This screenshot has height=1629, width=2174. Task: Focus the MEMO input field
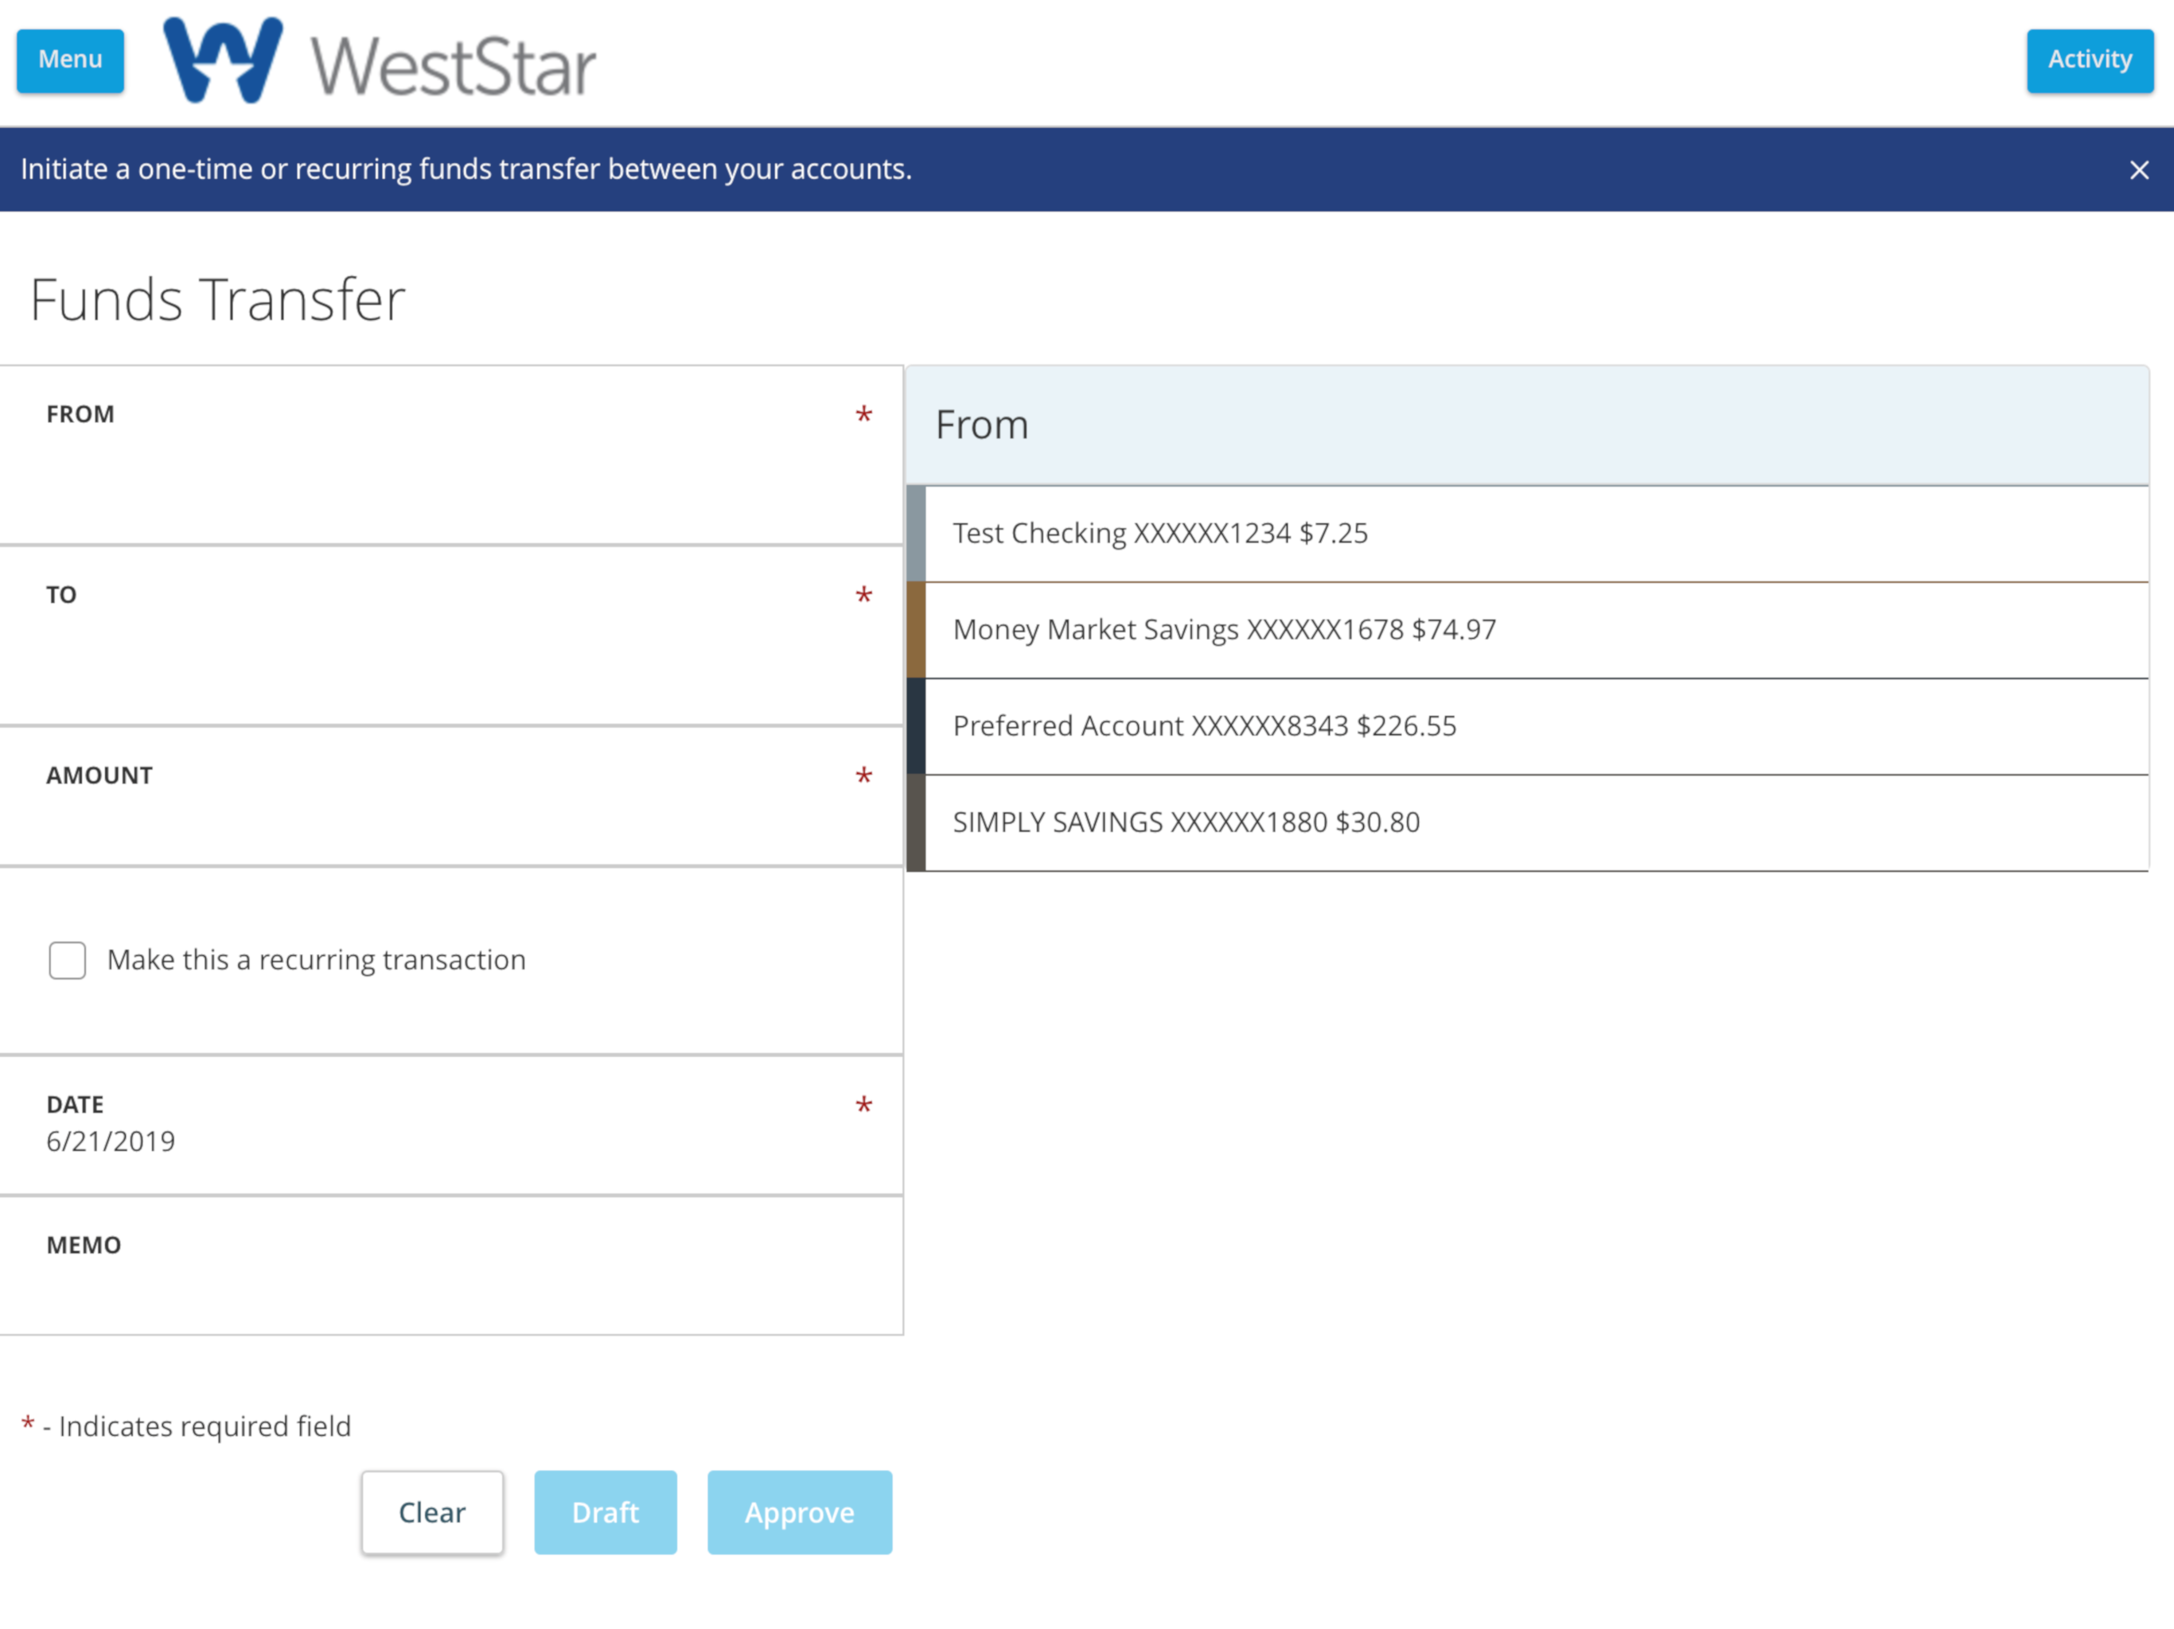[x=451, y=1265]
